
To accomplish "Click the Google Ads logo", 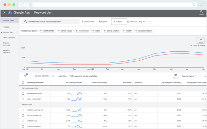I will point(19,12).
